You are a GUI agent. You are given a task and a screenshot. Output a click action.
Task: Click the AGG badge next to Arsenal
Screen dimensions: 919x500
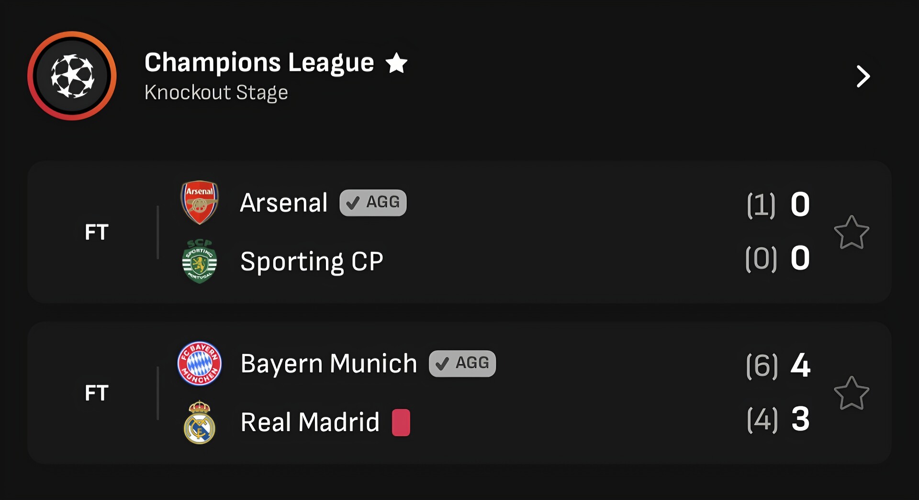[373, 203]
